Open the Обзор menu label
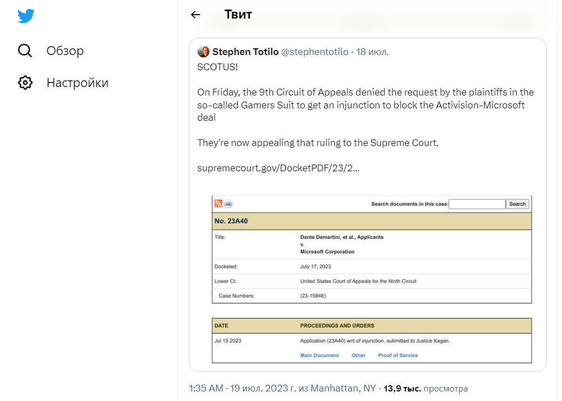This screenshot has height=401, width=562. coord(65,51)
